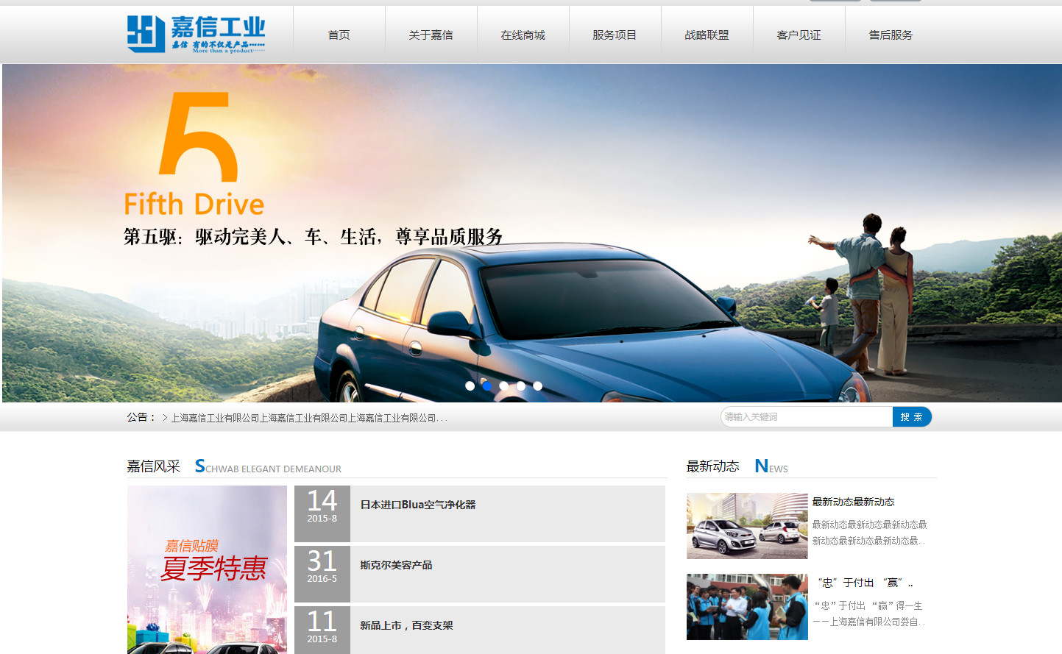The height and width of the screenshot is (654, 1062).
Task: Go to 关于嘉信 menu page
Action: [431, 35]
